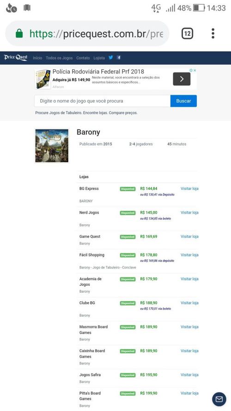Visitar loja for Academia de Jogos

point(189,279)
